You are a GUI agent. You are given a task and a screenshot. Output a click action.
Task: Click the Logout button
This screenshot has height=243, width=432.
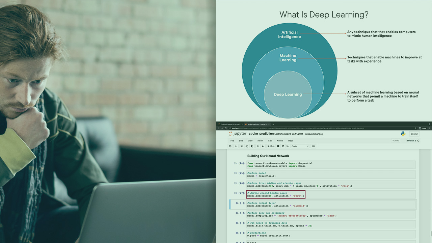pyautogui.click(x=414, y=134)
